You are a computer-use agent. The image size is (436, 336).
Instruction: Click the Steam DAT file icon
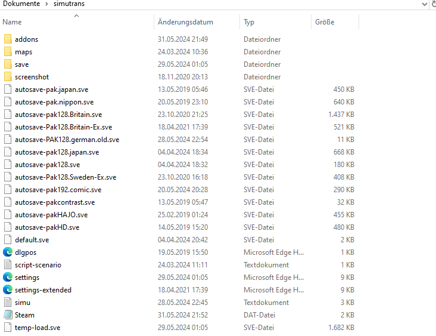coord(8,315)
